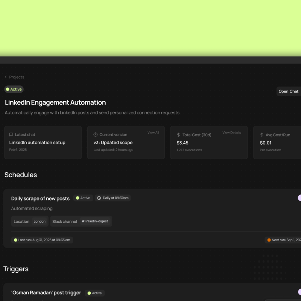Open Chat button
This screenshot has height=301, width=301.
coord(289,91)
